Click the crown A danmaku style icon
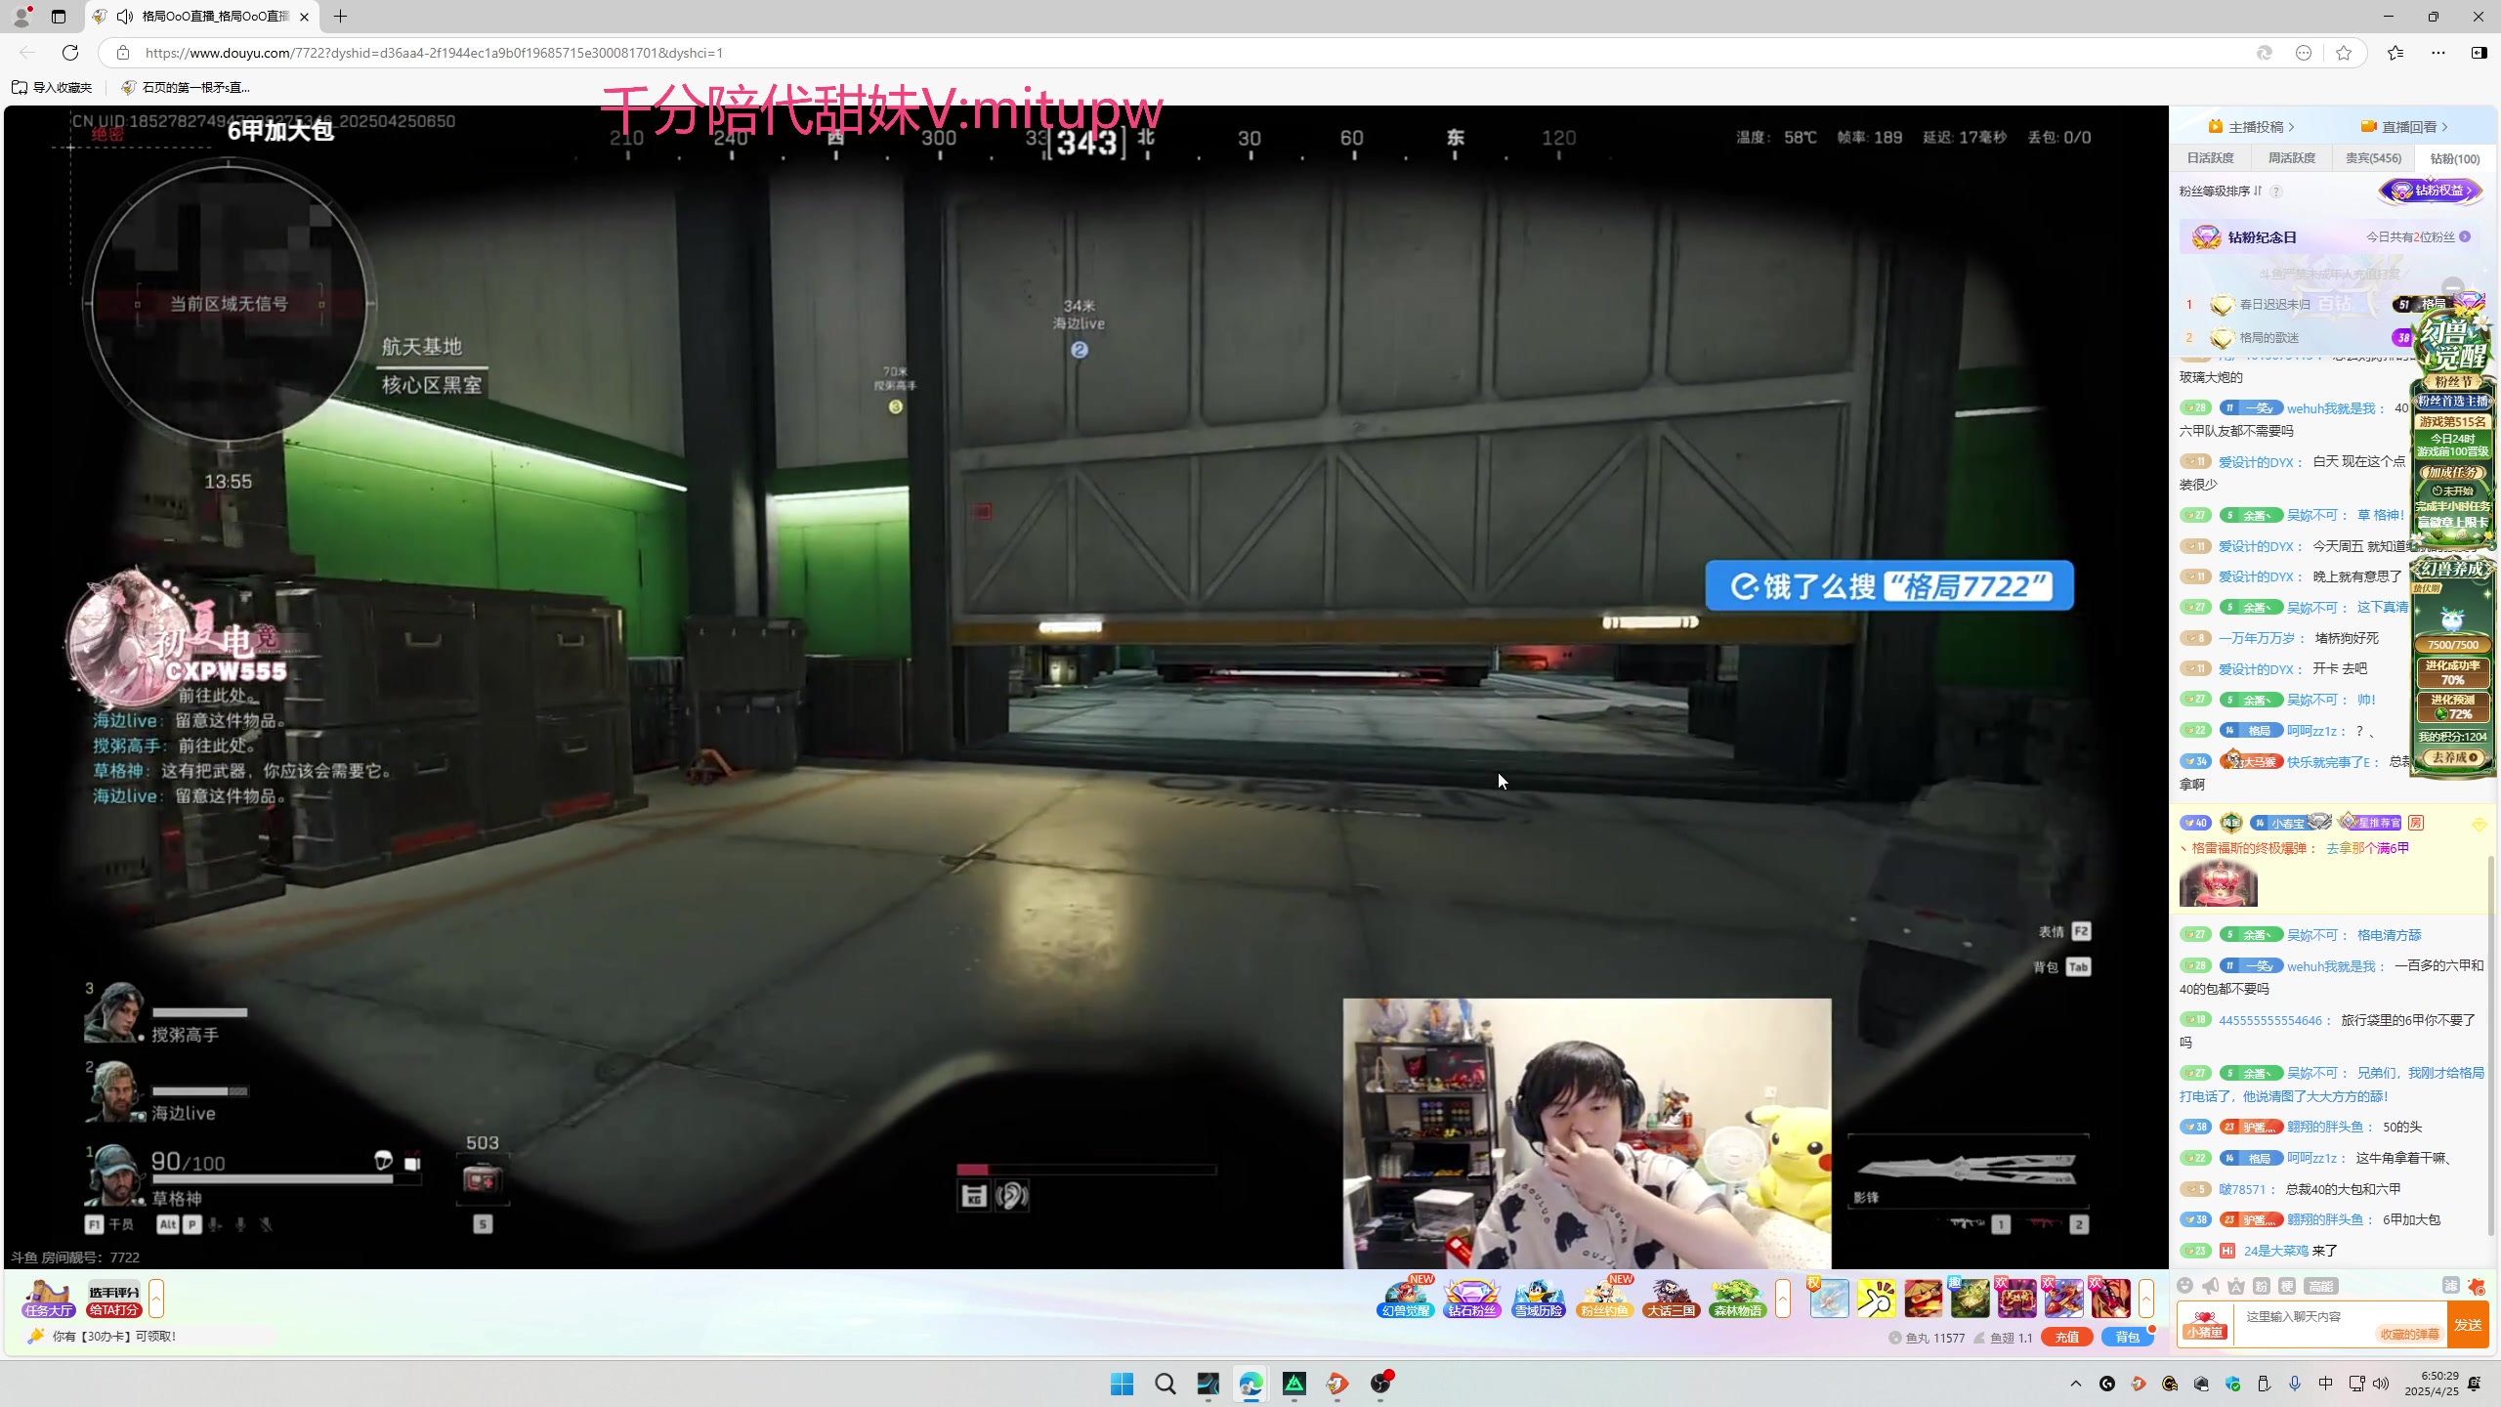Screen dimensions: 2501x1407 tap(2236, 1286)
